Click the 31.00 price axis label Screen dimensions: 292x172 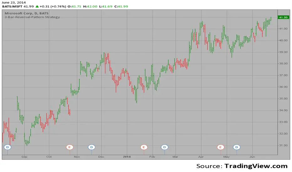(284, 145)
